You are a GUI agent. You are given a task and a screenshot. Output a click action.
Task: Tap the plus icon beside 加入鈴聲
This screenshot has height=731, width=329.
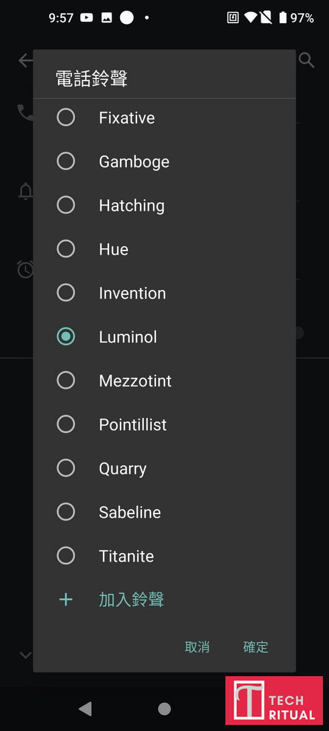pyautogui.click(x=66, y=599)
